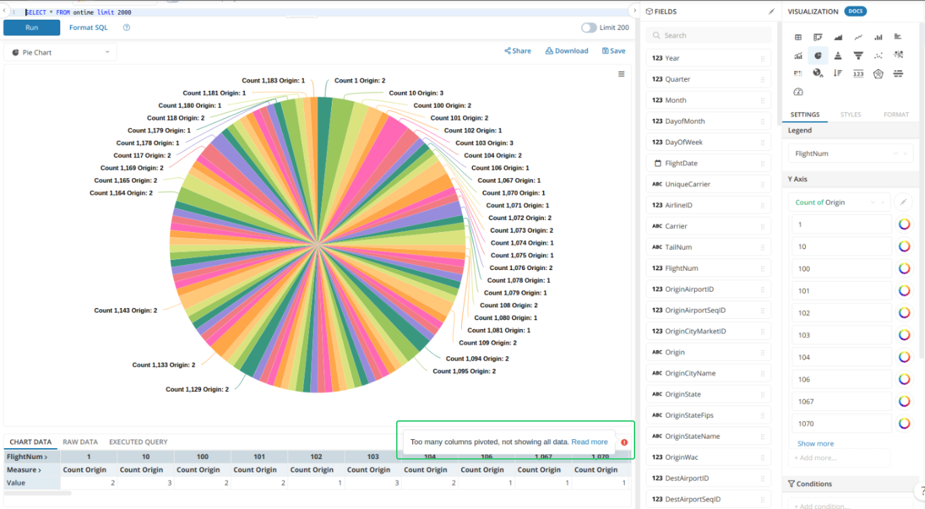Open color picker for series 1
The width and height of the screenshot is (925, 509).
click(904, 225)
